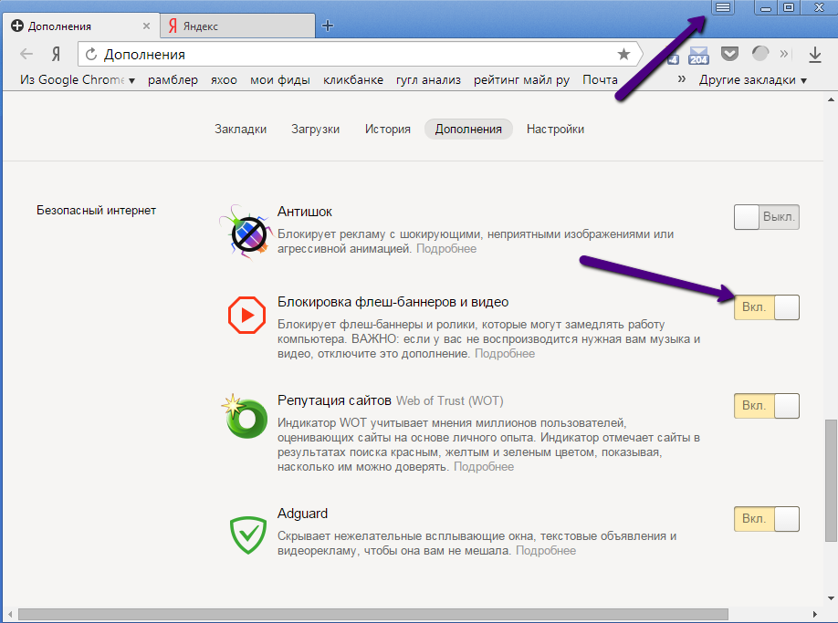Go to the Закладки section
Viewport: 838px width, 623px height.
pos(240,130)
